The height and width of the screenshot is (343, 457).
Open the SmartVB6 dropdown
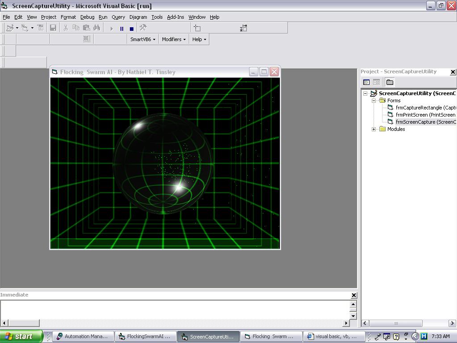[x=142, y=39]
